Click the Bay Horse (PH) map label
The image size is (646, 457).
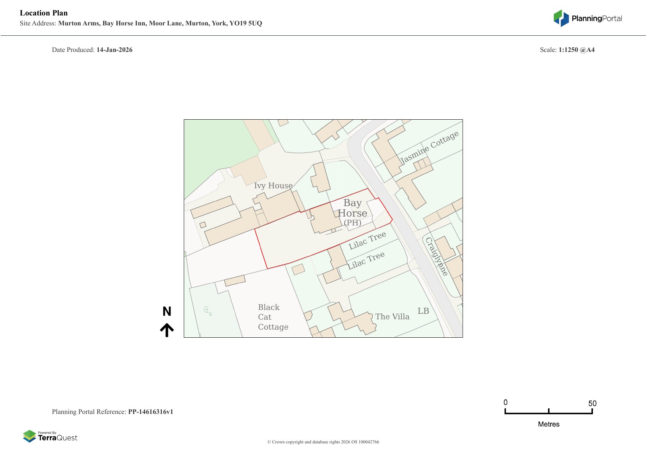click(352, 213)
